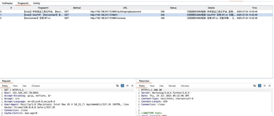
Task: Click the Content-Length: 429 header line
Action: click(x=154, y=102)
